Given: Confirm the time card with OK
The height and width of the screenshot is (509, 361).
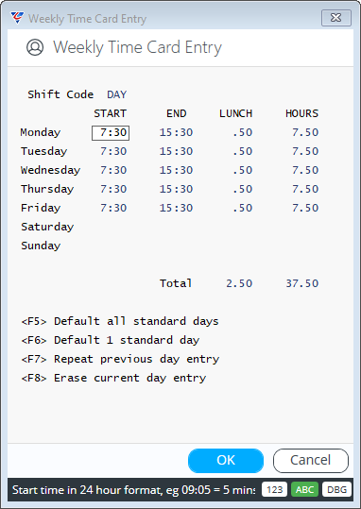Looking at the screenshot, I should tap(226, 460).
